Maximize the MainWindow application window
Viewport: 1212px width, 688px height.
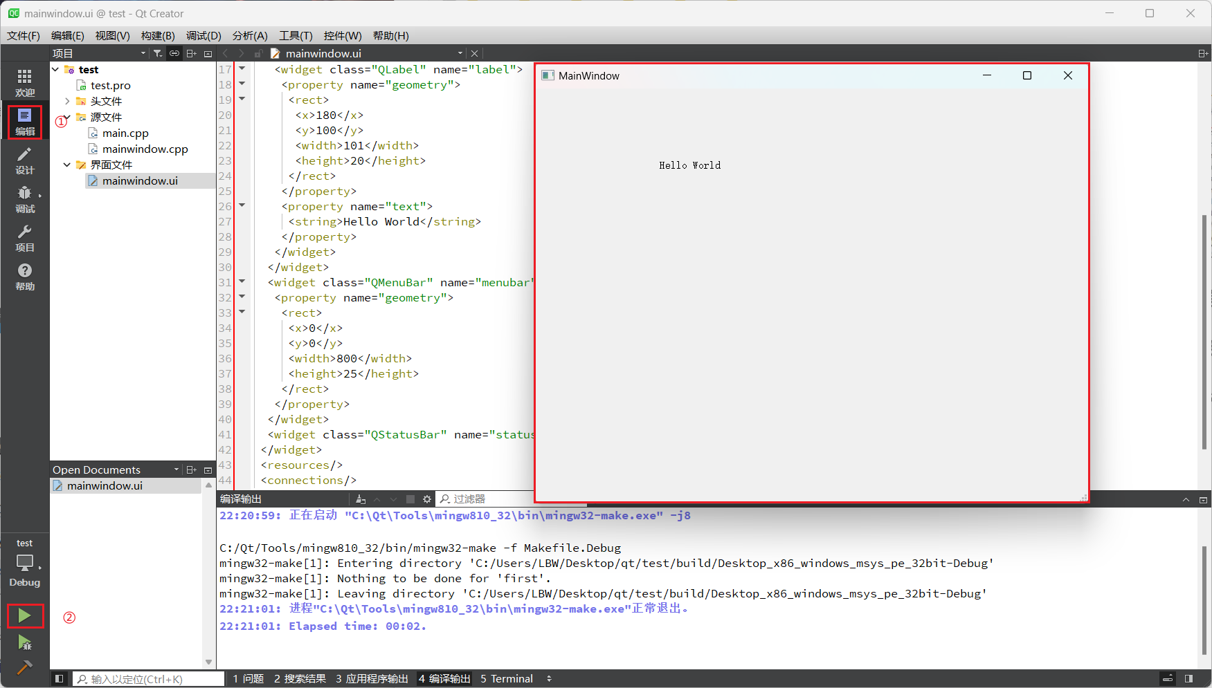tap(1027, 75)
